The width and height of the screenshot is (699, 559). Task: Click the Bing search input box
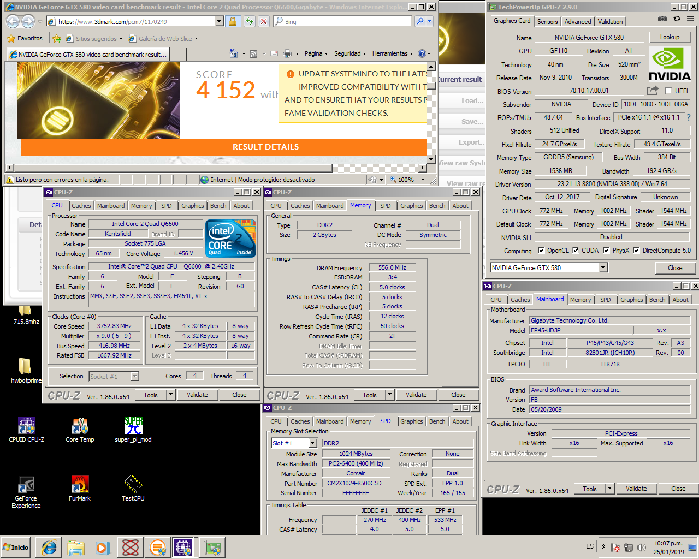point(343,21)
